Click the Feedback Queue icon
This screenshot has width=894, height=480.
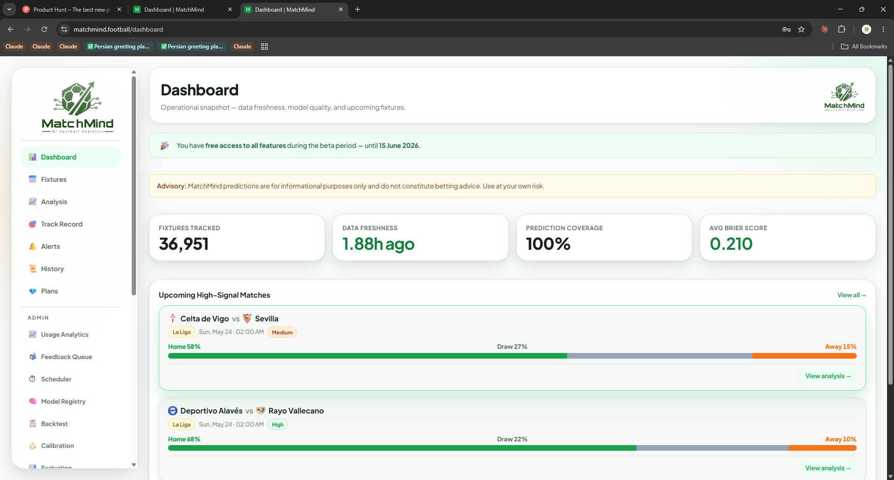coord(33,357)
